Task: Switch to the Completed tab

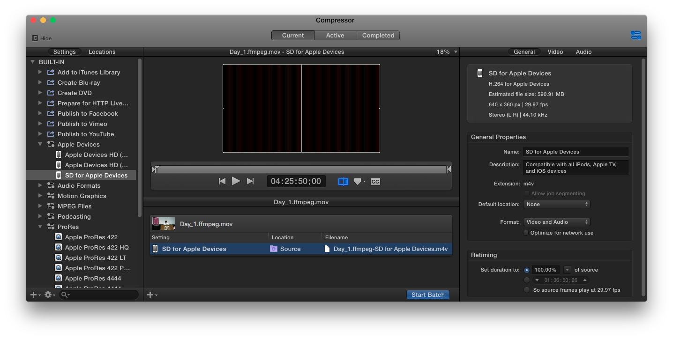Action: pyautogui.click(x=378, y=36)
